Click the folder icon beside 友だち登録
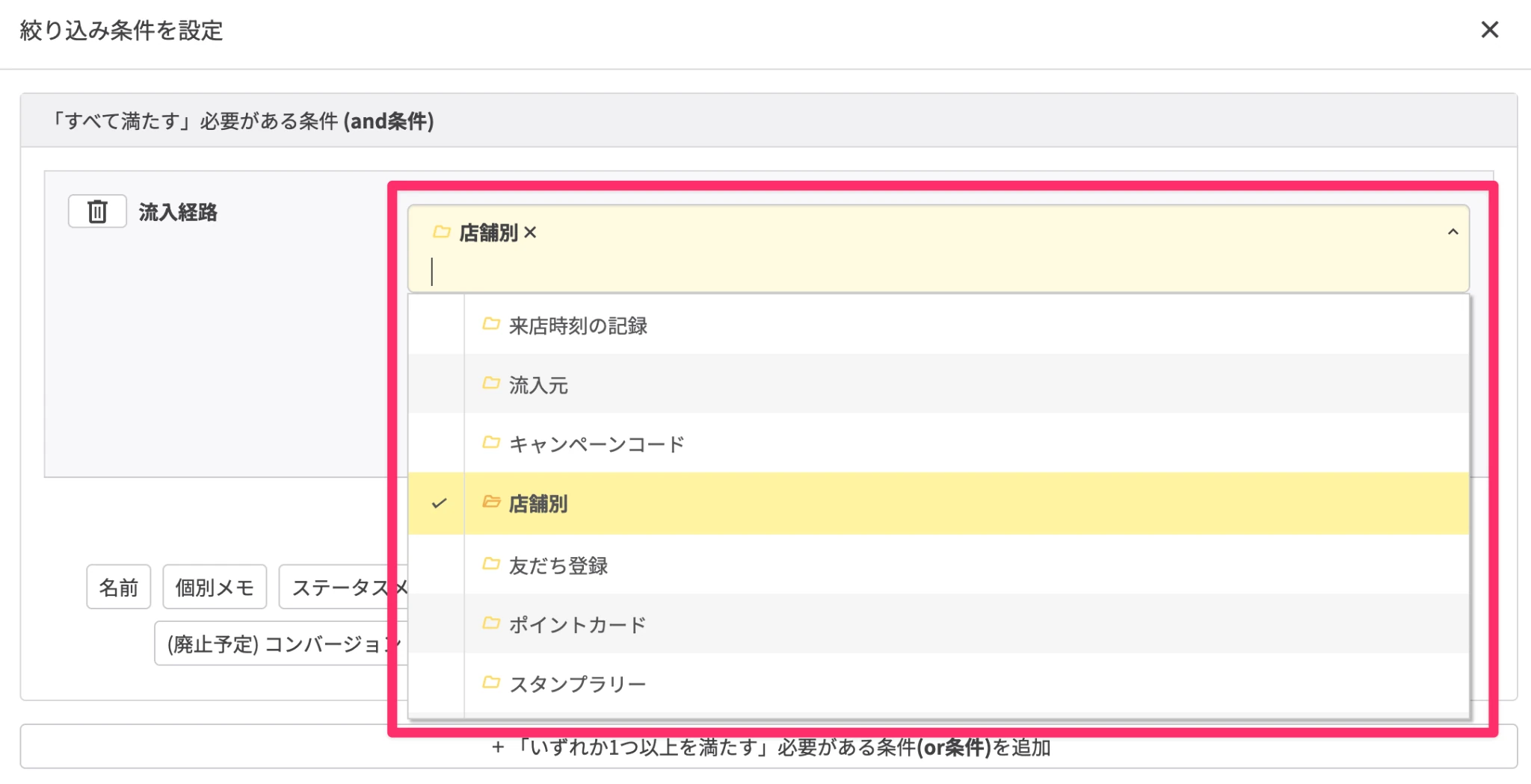 [491, 564]
